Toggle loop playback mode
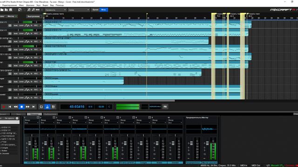 (41, 107)
